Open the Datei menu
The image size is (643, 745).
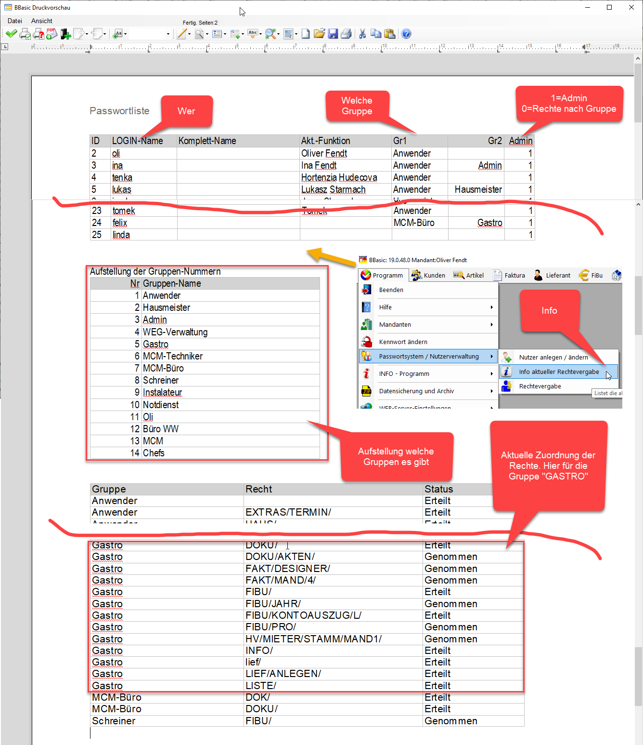pos(15,21)
